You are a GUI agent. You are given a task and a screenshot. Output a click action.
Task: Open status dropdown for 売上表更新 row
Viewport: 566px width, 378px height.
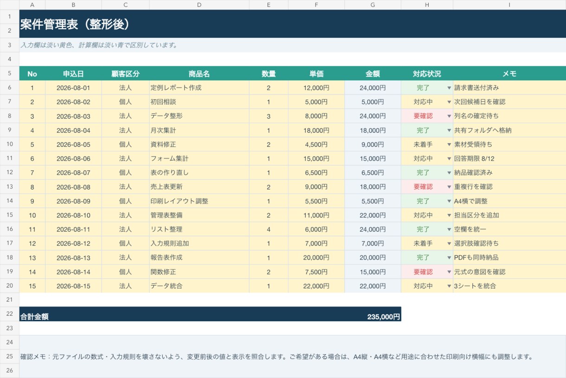[x=449, y=187]
